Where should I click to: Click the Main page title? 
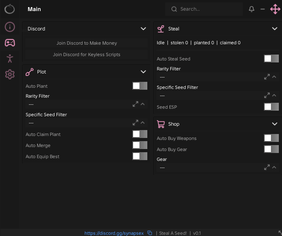(x=34, y=9)
